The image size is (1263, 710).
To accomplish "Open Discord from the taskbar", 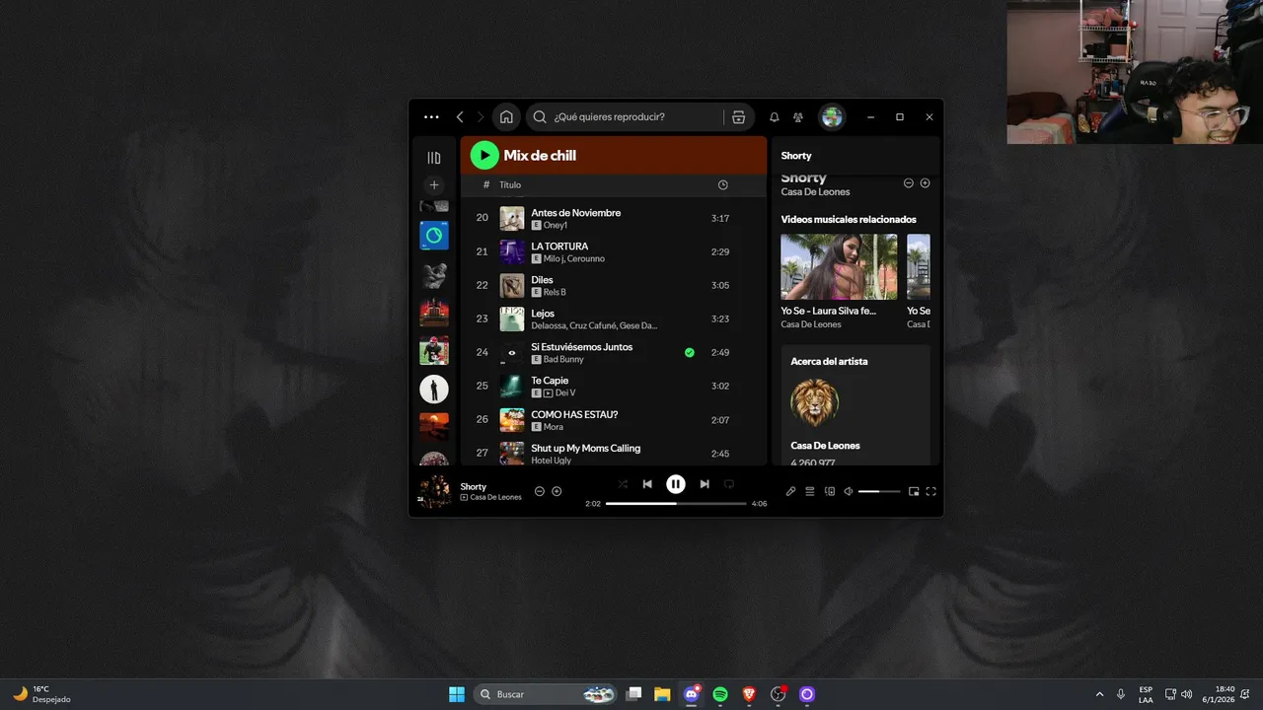I will (693, 694).
